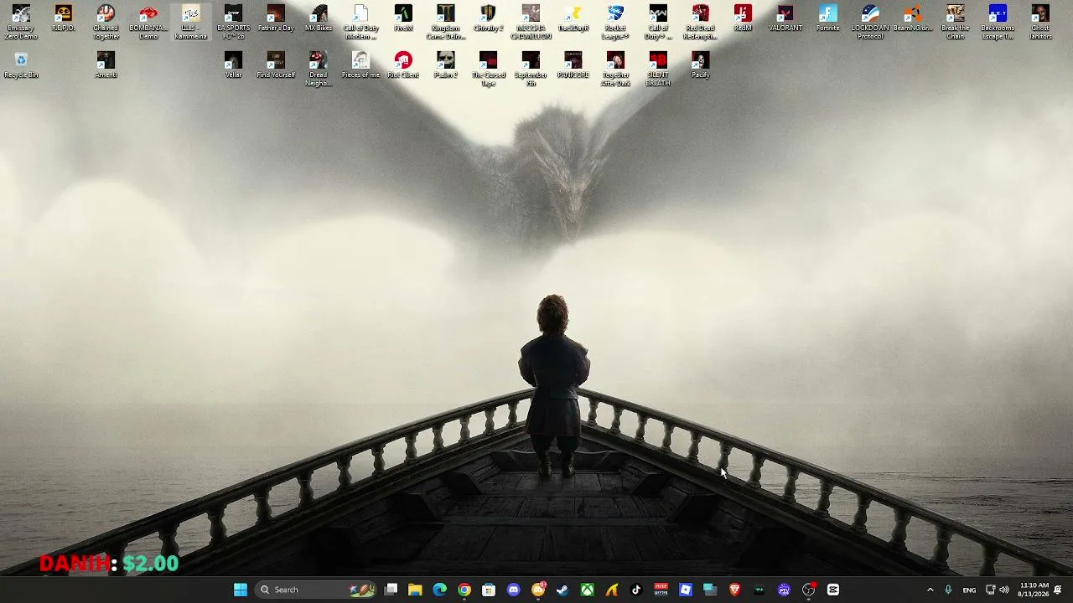Click the Ghost Janitors desktop shortcut
This screenshot has width=1073, height=603.
(1040, 23)
